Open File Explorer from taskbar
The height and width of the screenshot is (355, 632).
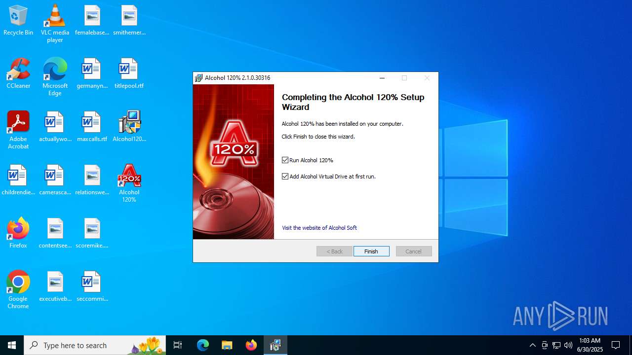(227, 345)
